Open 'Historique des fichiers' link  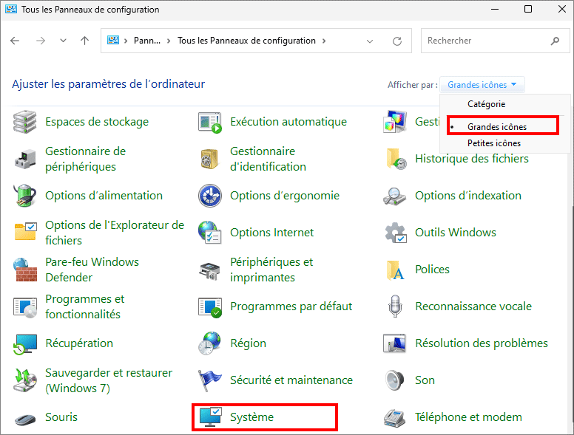(x=471, y=159)
